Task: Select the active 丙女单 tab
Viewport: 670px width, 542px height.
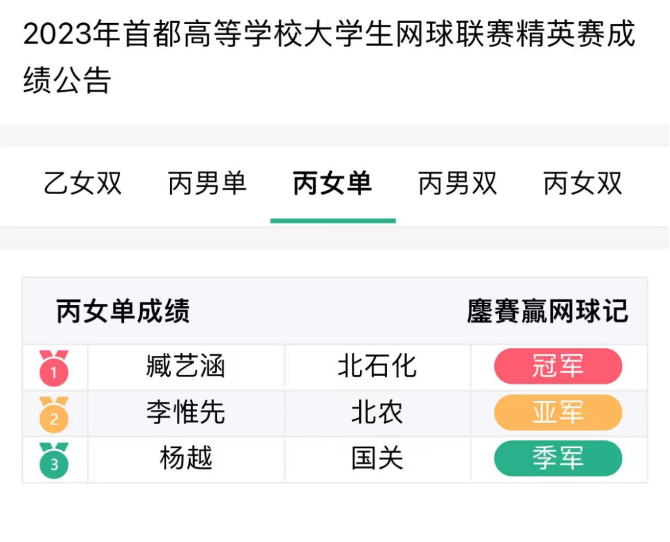Action: pos(333,184)
